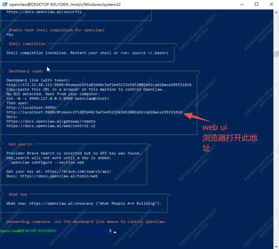
Task: Click the 'Shell completion installed' message line
Action: coord(87,53)
